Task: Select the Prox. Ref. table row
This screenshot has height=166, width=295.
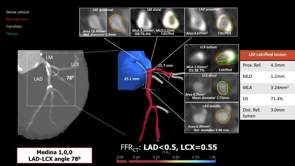Action: pos(267,65)
